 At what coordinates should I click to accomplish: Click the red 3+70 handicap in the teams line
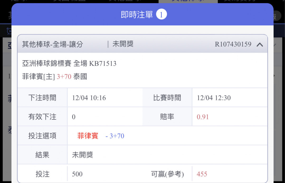click(64, 77)
